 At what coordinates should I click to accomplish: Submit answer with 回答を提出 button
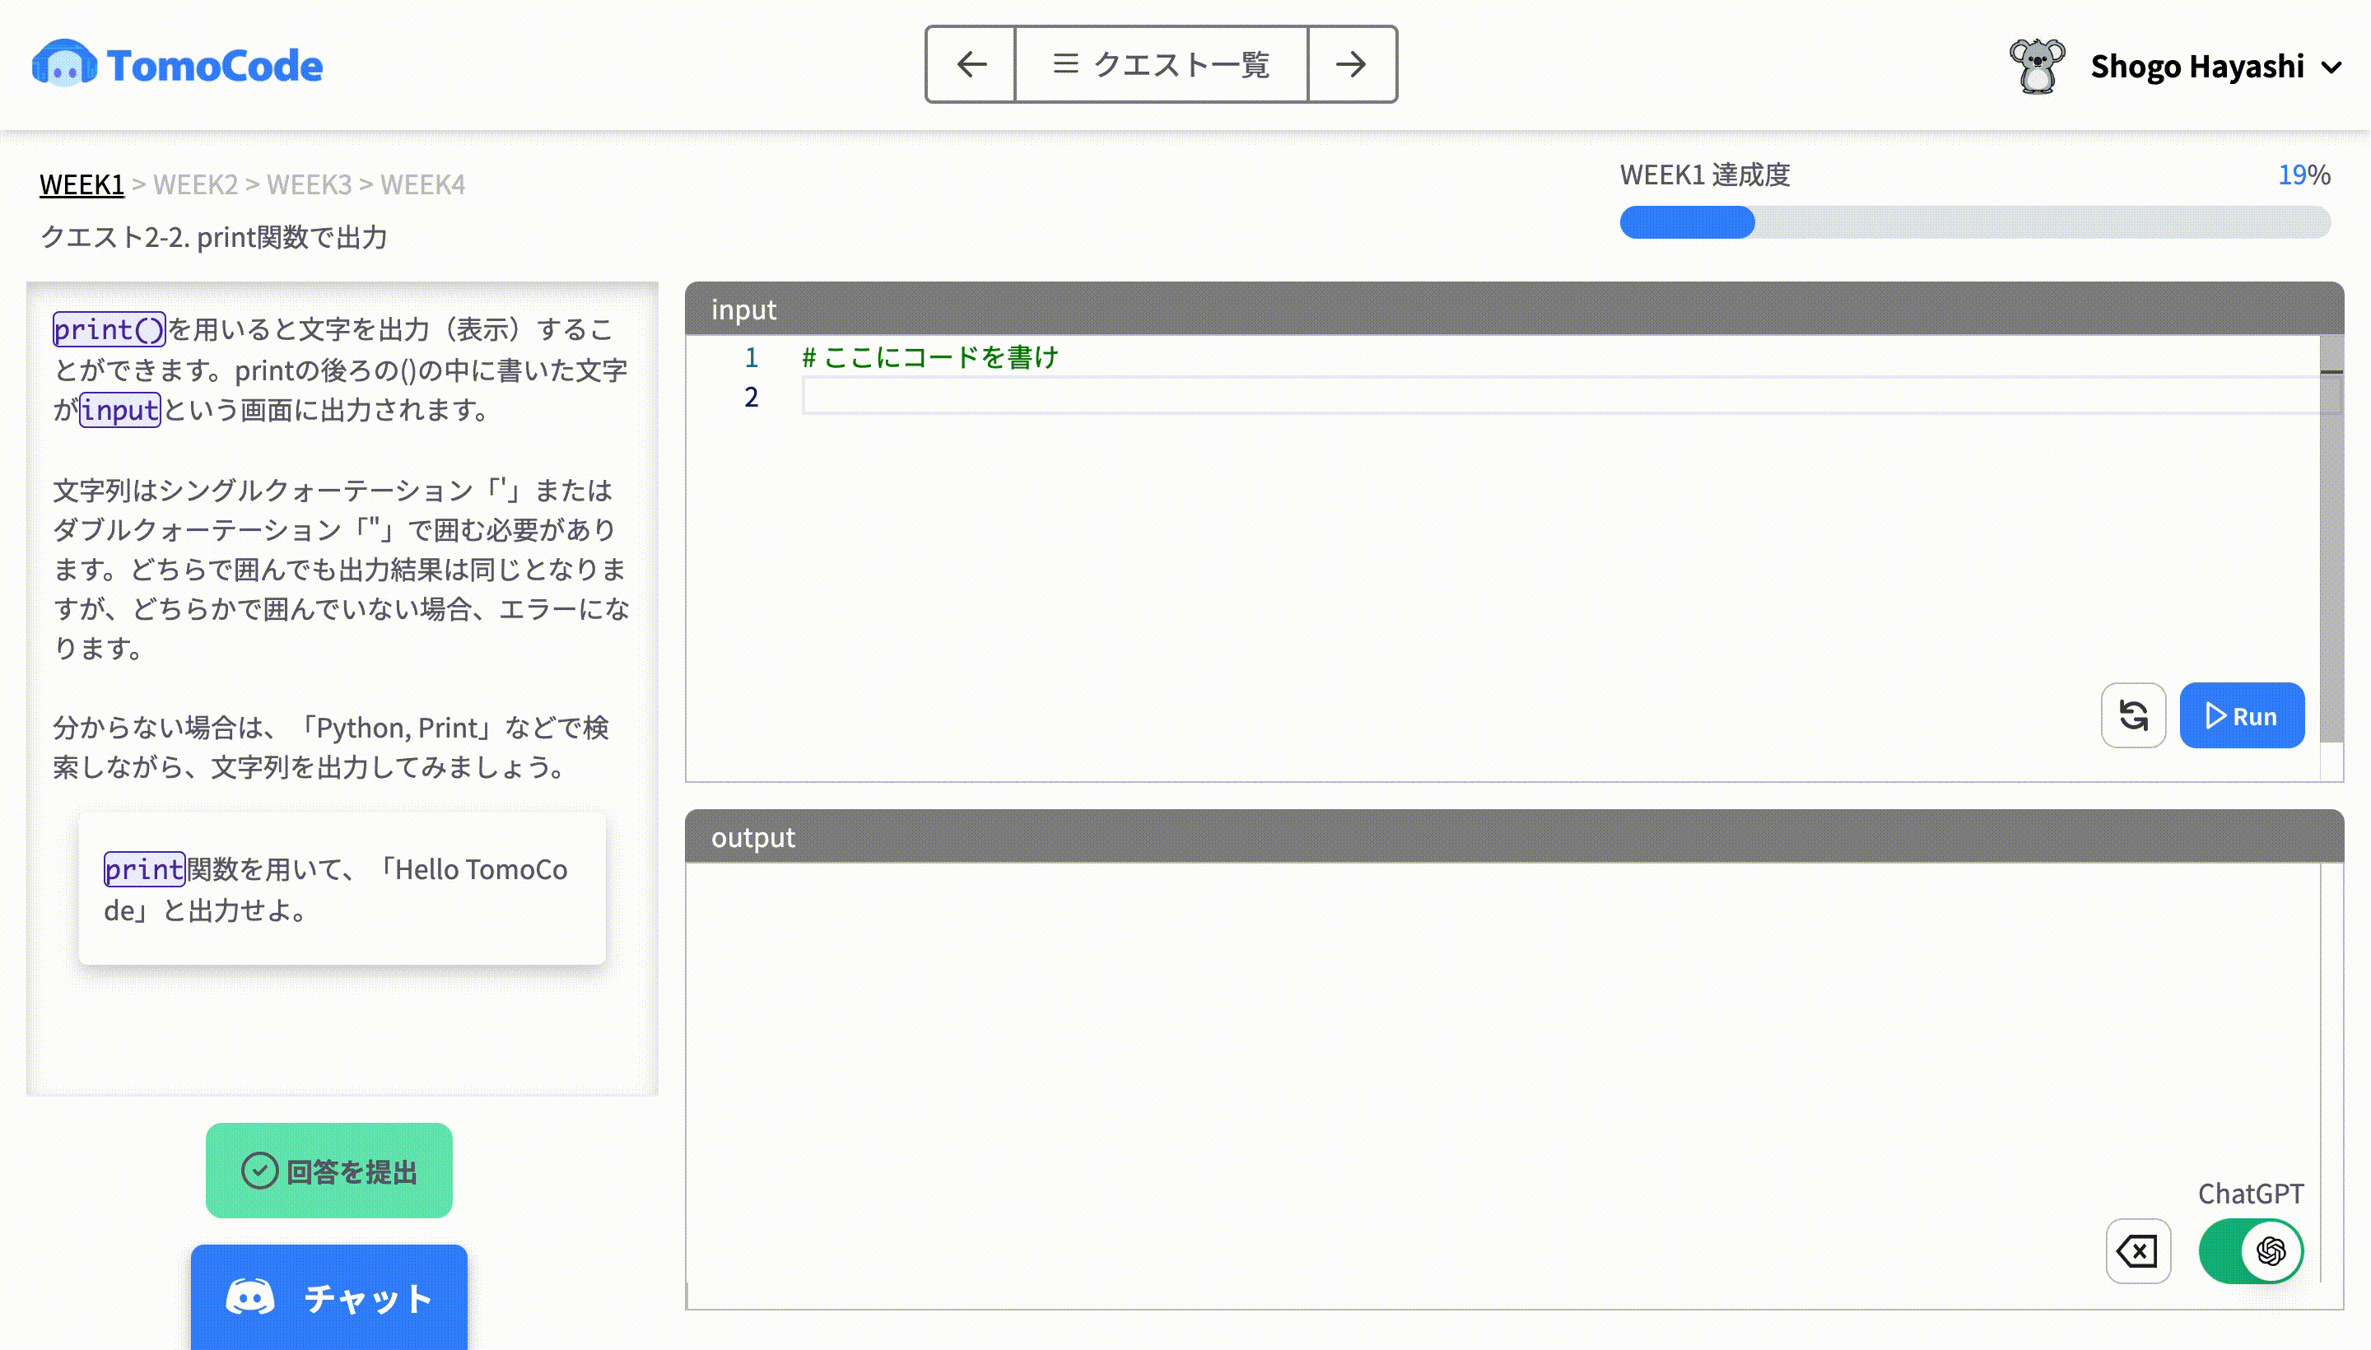[329, 1170]
